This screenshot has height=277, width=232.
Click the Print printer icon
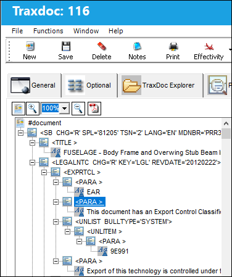[173, 46]
